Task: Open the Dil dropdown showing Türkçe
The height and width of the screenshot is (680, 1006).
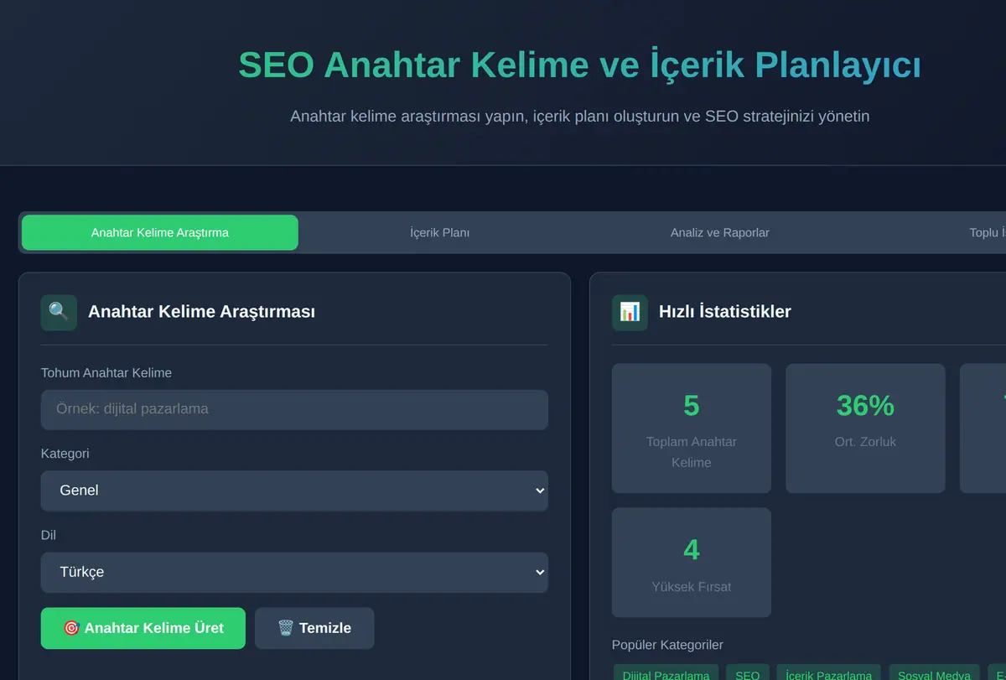Action: (294, 572)
